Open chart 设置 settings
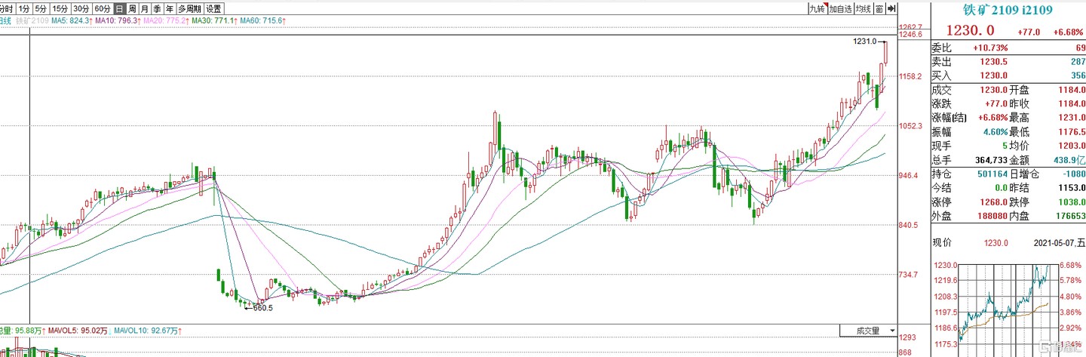Viewport: 1086px width, 357px height. point(214,8)
